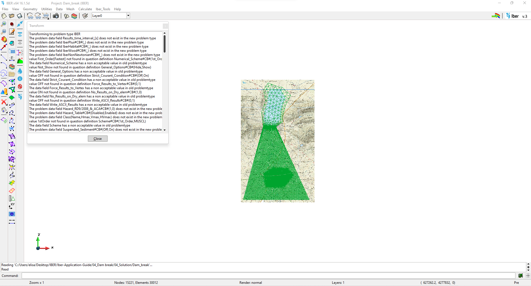Click the Redo icon with glasses
This screenshot has height=286, width=531.
[38, 16]
